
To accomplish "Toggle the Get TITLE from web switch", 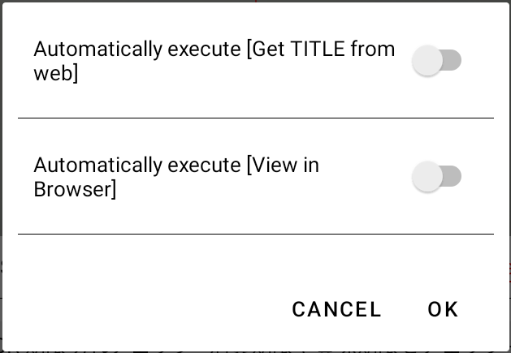I will (x=436, y=61).
